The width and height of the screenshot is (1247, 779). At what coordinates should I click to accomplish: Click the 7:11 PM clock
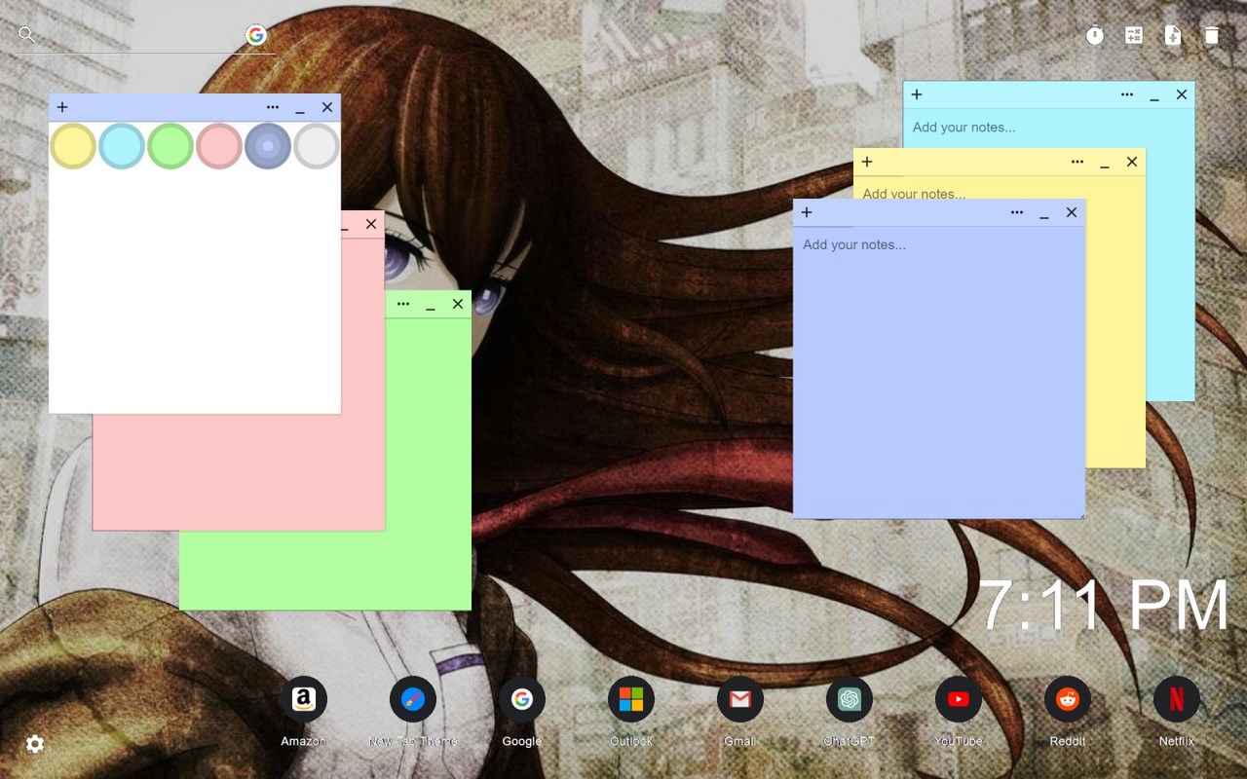click(1103, 606)
